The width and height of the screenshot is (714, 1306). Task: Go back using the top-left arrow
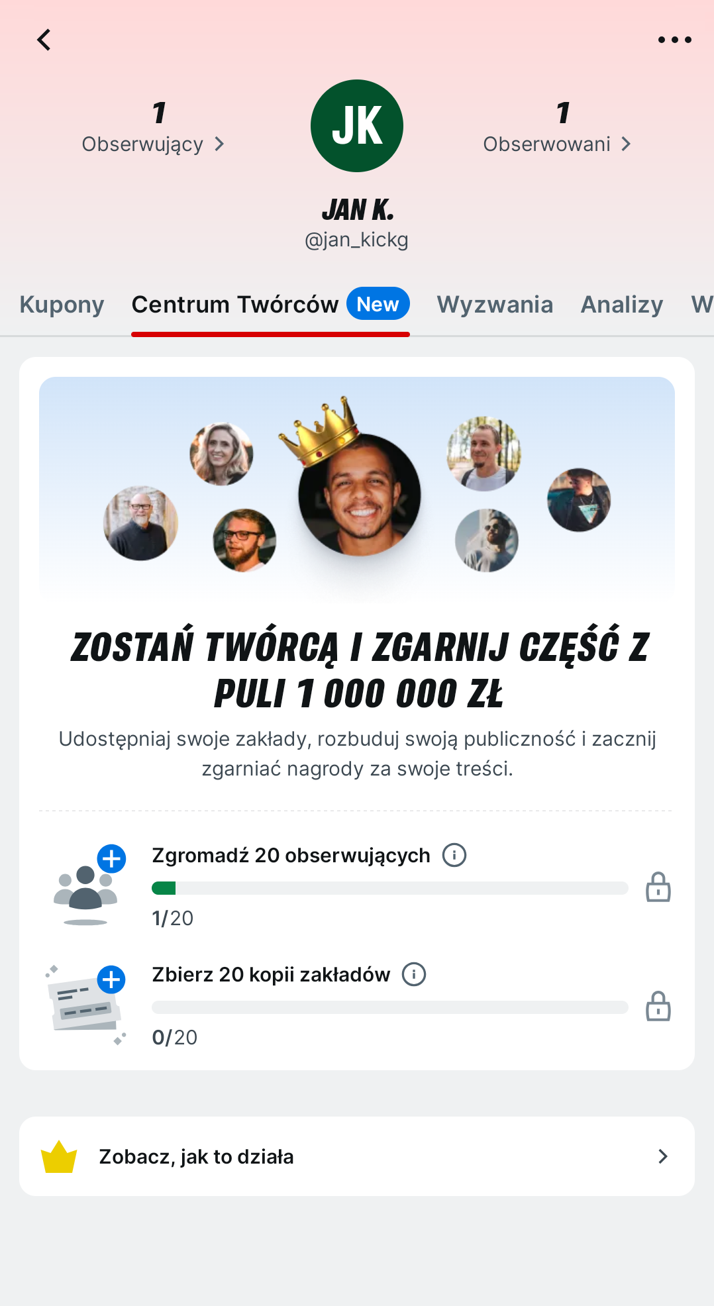[44, 40]
